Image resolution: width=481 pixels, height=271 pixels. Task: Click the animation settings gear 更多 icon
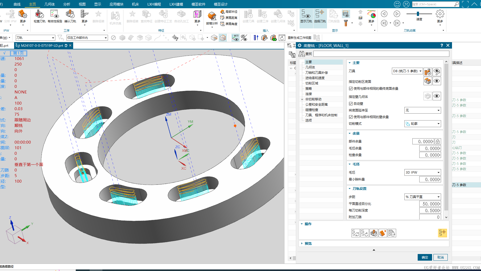click(440, 16)
